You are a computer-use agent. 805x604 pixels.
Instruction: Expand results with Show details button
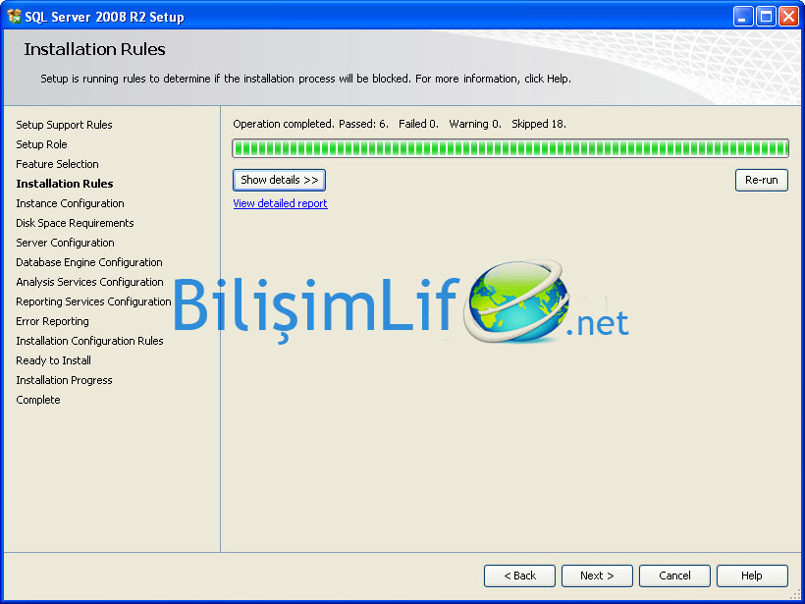[x=279, y=181]
